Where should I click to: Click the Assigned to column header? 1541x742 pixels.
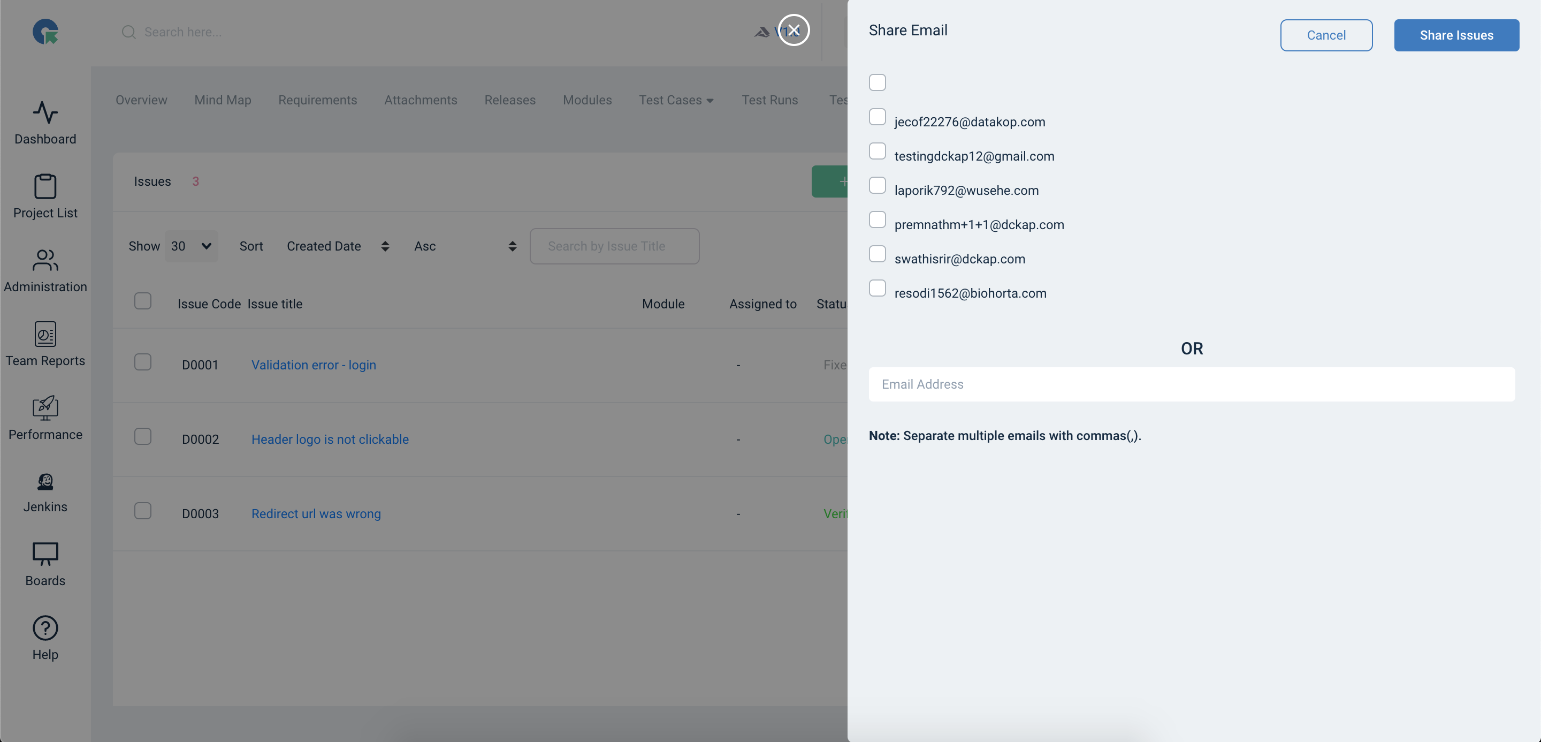[762, 304]
